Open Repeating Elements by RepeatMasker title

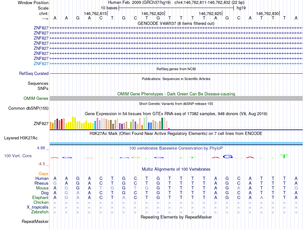tap(176, 217)
